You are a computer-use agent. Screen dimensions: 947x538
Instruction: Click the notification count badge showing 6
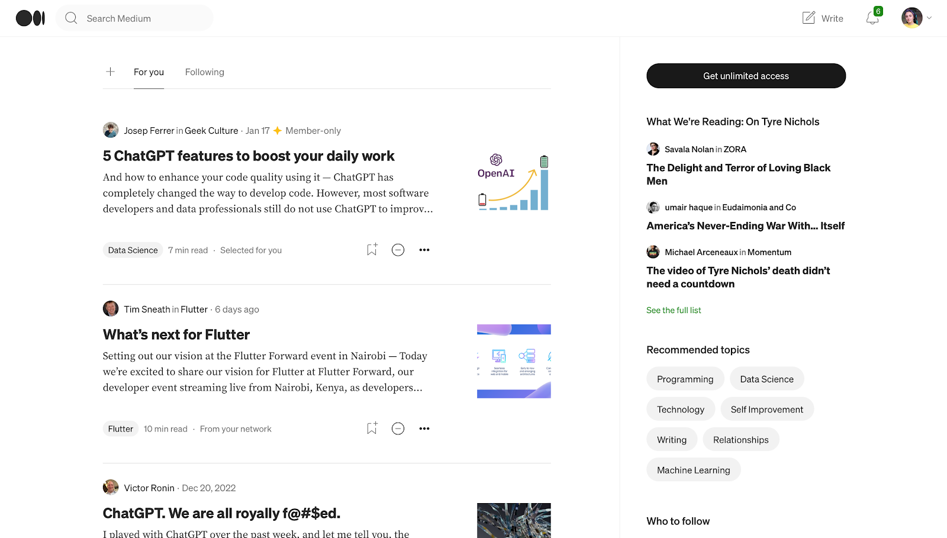(x=878, y=10)
